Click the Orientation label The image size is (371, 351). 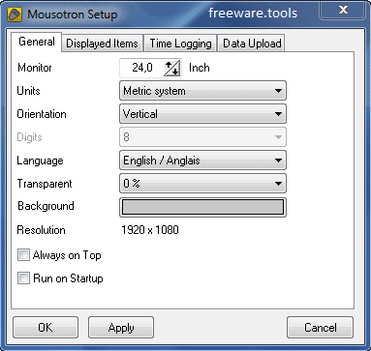[x=42, y=114]
